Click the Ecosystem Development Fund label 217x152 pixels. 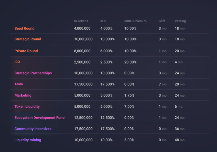[39, 118]
